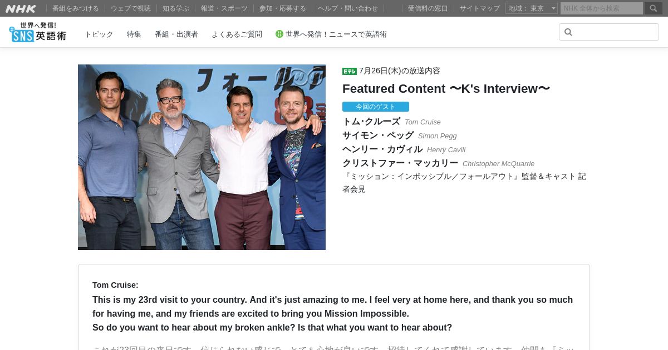Click guest name トム・クルーズ
Viewport: 668px width, 350px height.
pos(371,122)
